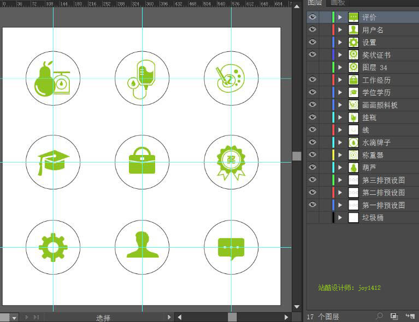
Task: Show the hidden 图层 34 layer
Action: 312,67
